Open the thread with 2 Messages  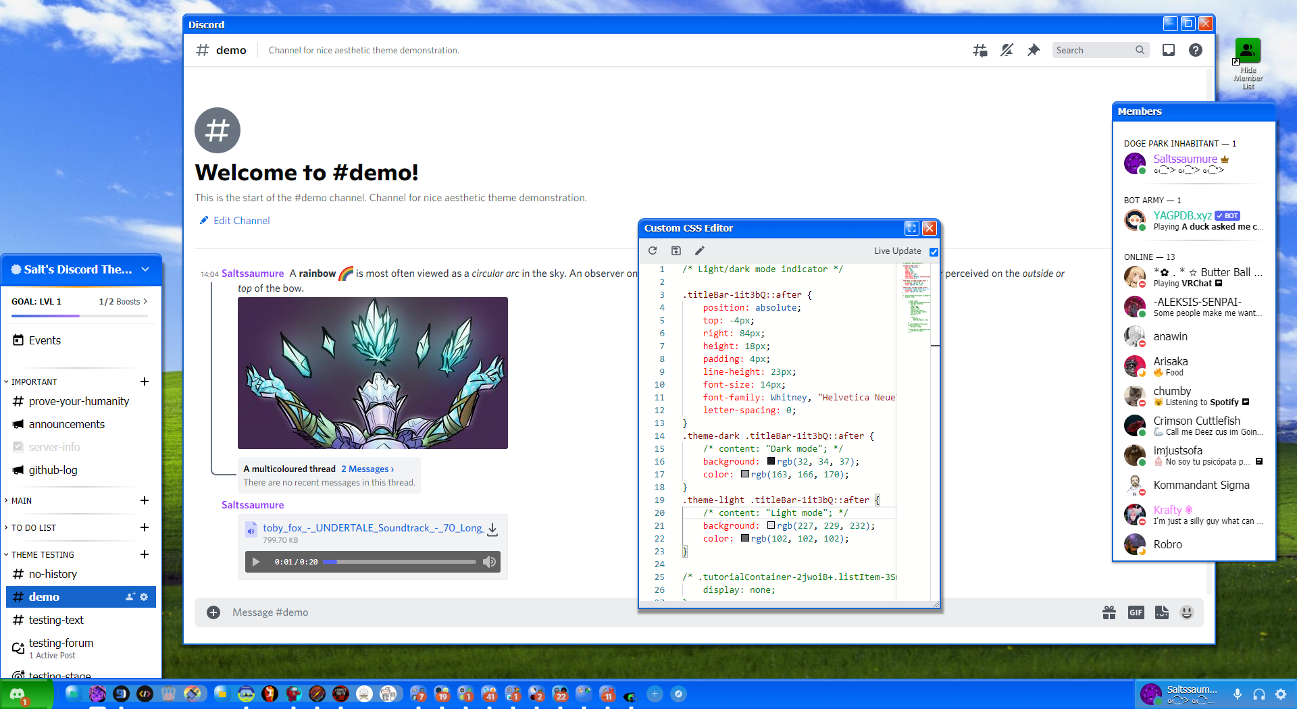pyautogui.click(x=367, y=469)
